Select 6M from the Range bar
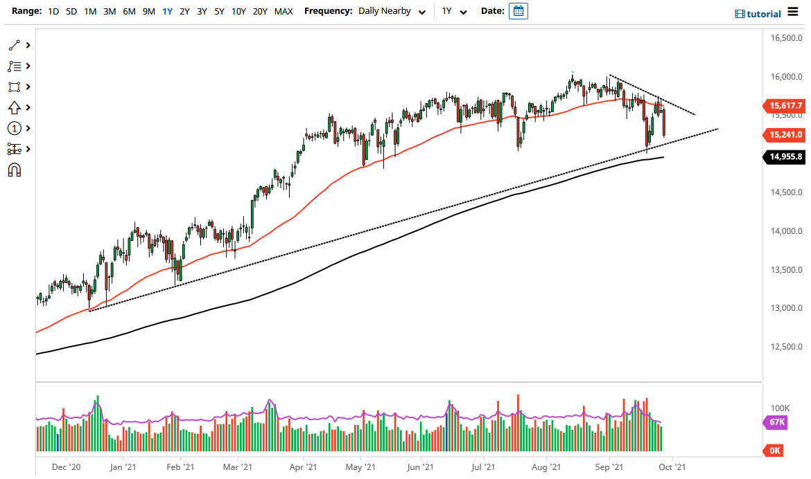Viewport: 811px width, 479px height. [128, 11]
